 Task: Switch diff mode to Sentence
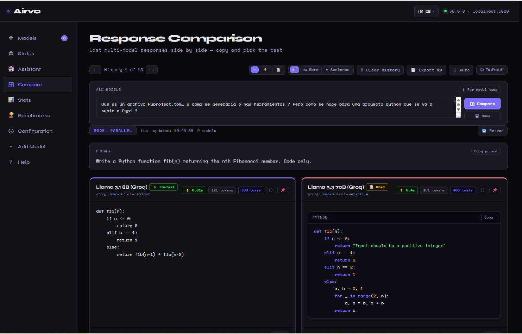coord(338,70)
